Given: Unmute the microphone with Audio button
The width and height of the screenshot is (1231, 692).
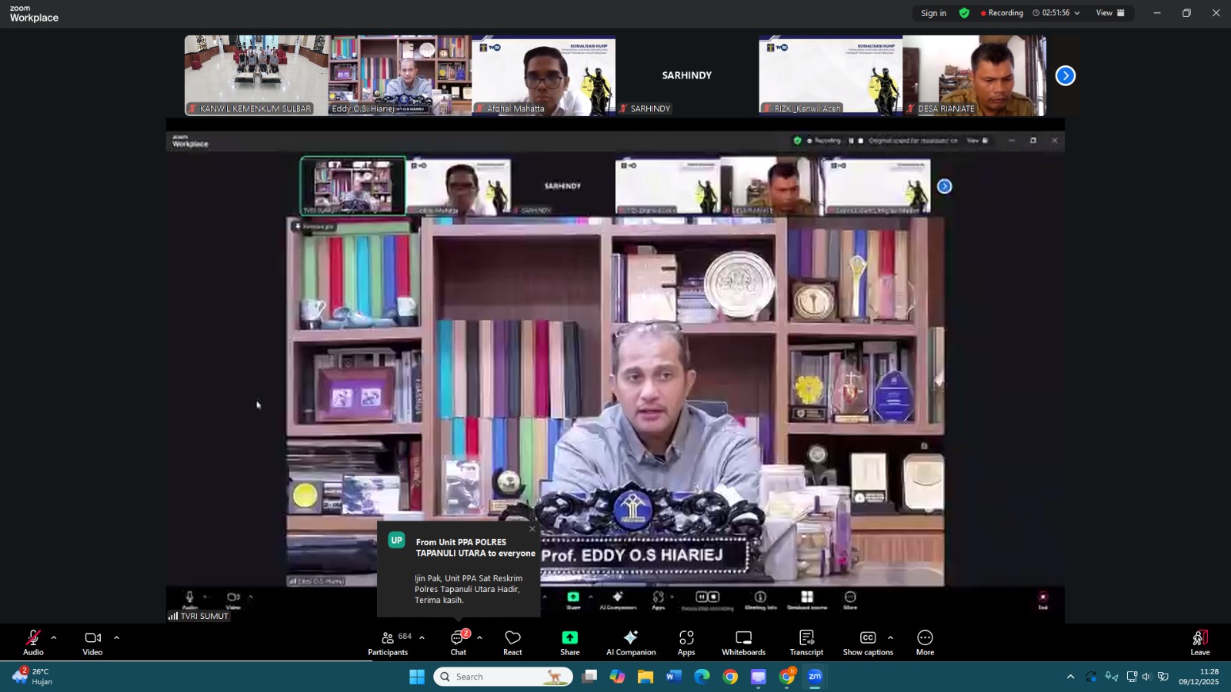Looking at the screenshot, I should point(33,641).
